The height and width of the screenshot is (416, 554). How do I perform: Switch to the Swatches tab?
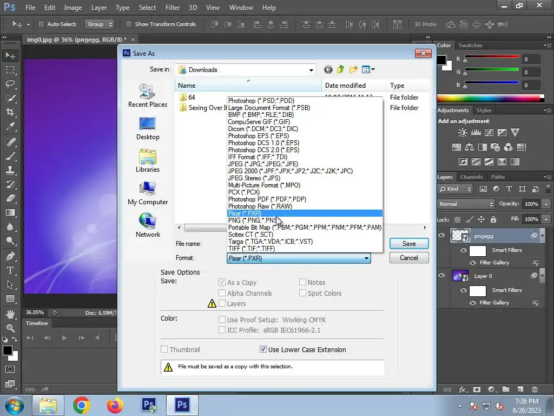[470, 45]
